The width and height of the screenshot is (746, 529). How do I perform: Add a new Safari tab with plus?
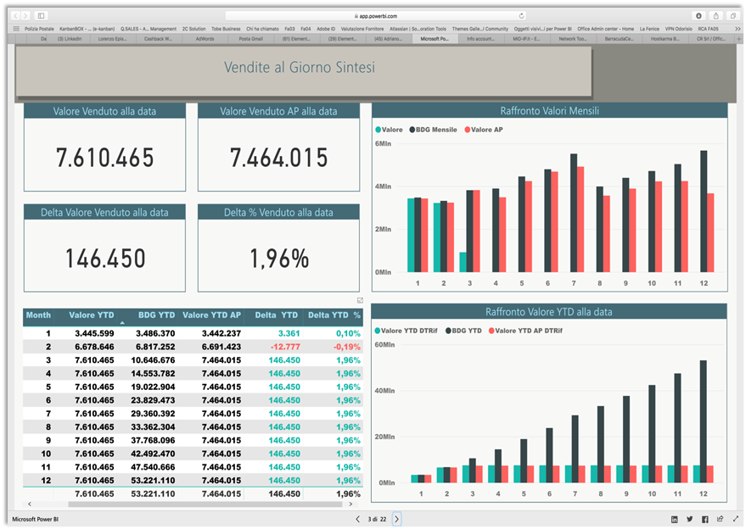click(x=739, y=39)
